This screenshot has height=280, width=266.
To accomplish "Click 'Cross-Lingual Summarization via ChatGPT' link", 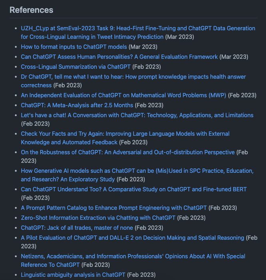I will pyautogui.click(x=76, y=67).
